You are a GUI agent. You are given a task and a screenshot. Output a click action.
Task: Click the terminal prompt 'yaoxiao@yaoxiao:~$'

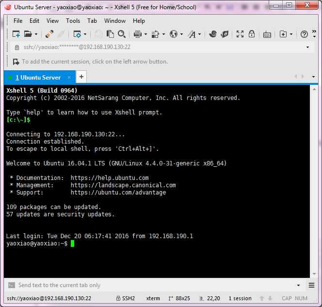point(37,243)
